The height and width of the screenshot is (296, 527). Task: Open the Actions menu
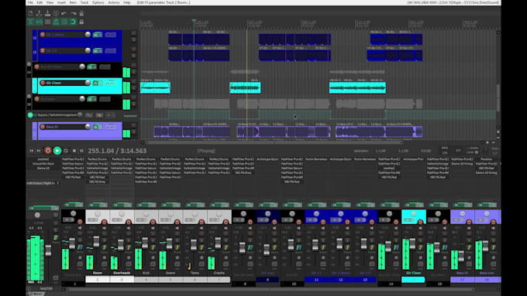[x=114, y=2]
